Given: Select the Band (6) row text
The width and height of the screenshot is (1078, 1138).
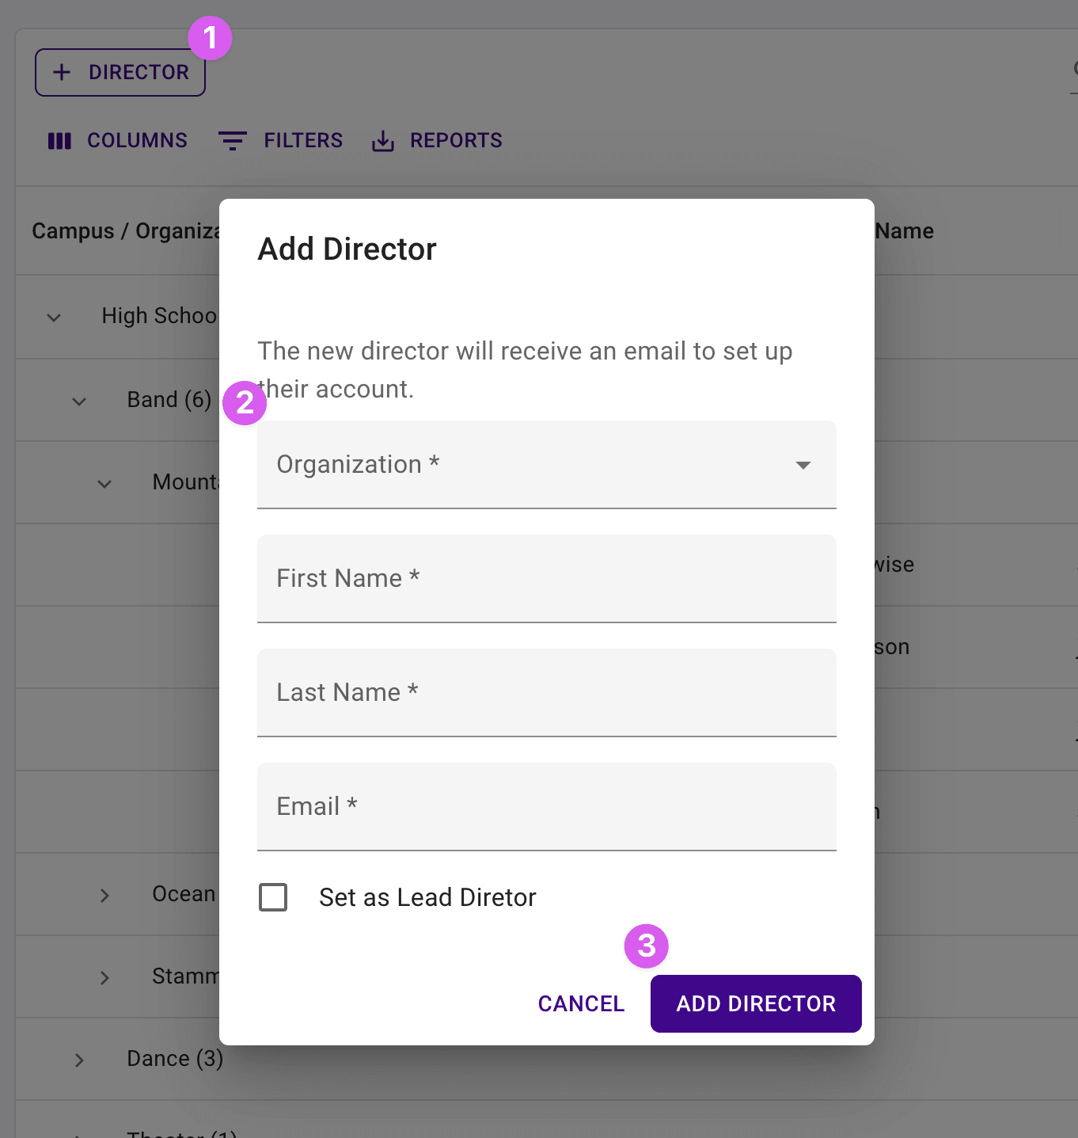Looking at the screenshot, I should coord(169,400).
